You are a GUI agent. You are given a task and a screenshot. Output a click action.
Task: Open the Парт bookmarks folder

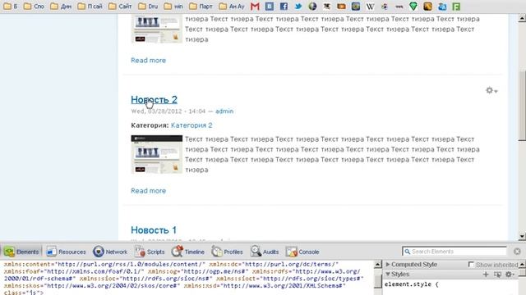pos(201,7)
